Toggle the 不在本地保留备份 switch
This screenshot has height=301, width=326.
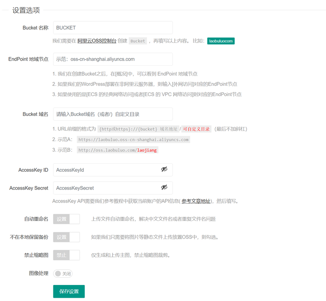pyautogui.click(x=67, y=237)
